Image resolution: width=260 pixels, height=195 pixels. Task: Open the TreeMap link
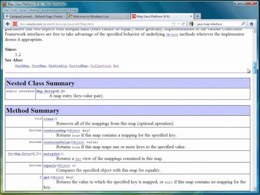point(39,66)
